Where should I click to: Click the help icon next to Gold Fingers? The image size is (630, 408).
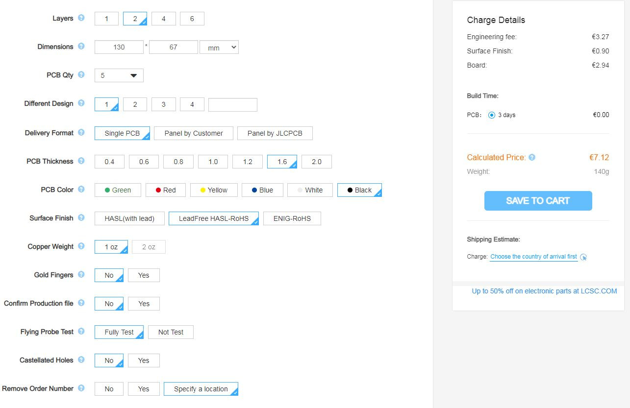tap(81, 275)
